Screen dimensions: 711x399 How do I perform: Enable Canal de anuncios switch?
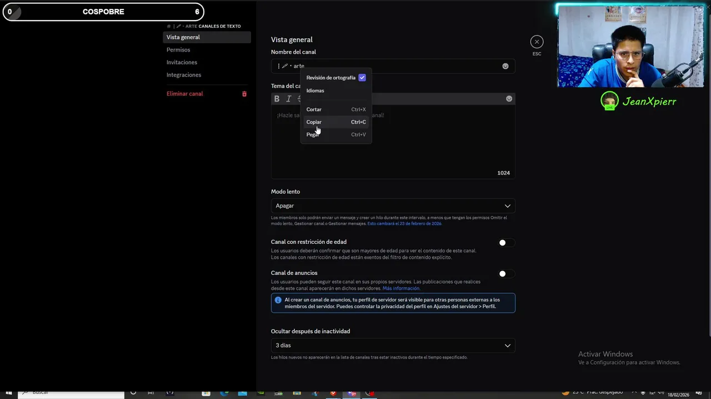(506, 274)
